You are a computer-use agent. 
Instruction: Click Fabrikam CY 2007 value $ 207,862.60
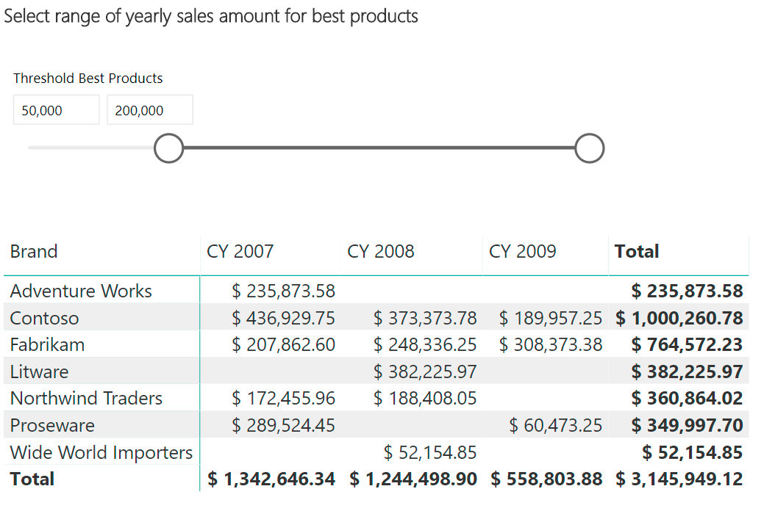[x=283, y=345]
